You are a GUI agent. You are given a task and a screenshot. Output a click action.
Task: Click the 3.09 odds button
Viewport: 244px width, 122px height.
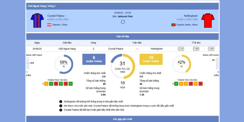(x=196, y=48)
